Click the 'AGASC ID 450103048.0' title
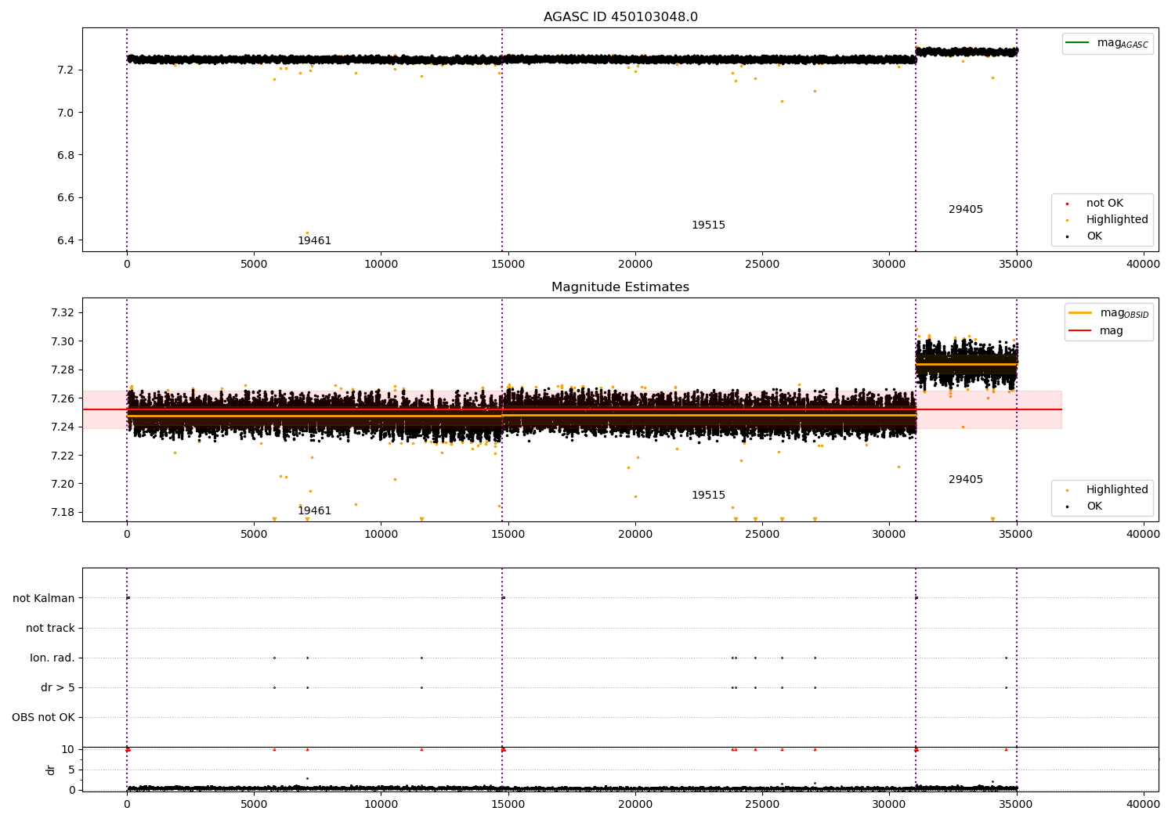 620,17
